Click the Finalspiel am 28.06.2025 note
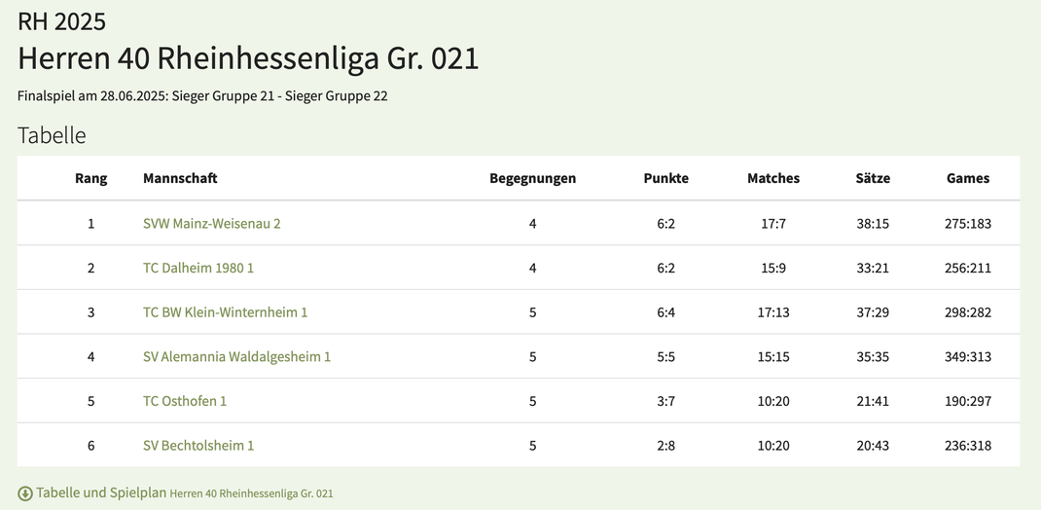 pos(202,96)
